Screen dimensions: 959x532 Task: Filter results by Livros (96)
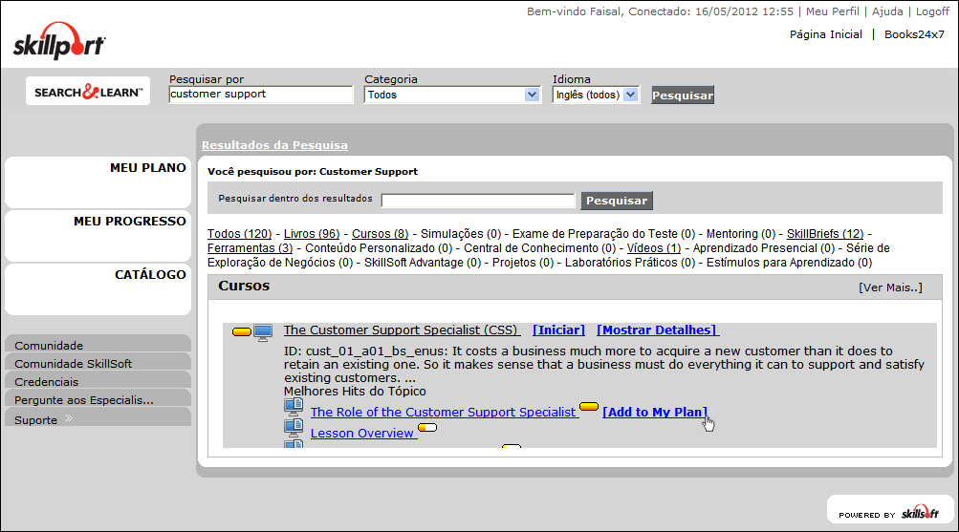[312, 234]
